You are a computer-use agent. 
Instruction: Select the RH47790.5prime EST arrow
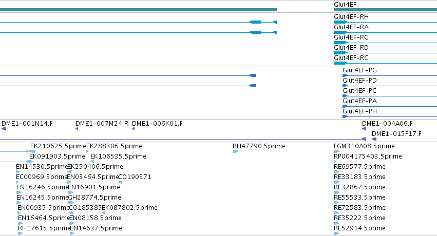click(x=236, y=151)
